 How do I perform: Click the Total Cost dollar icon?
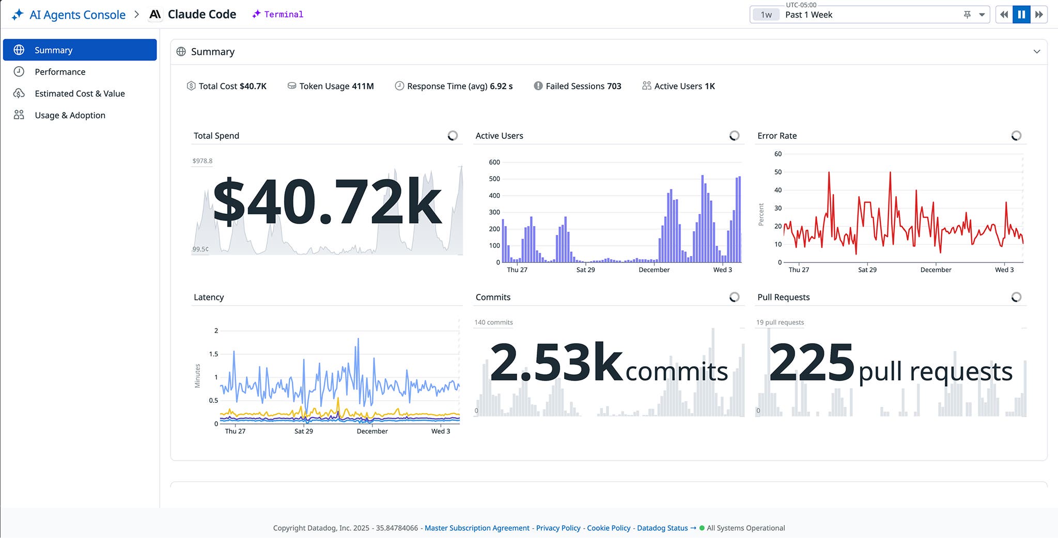pos(191,86)
